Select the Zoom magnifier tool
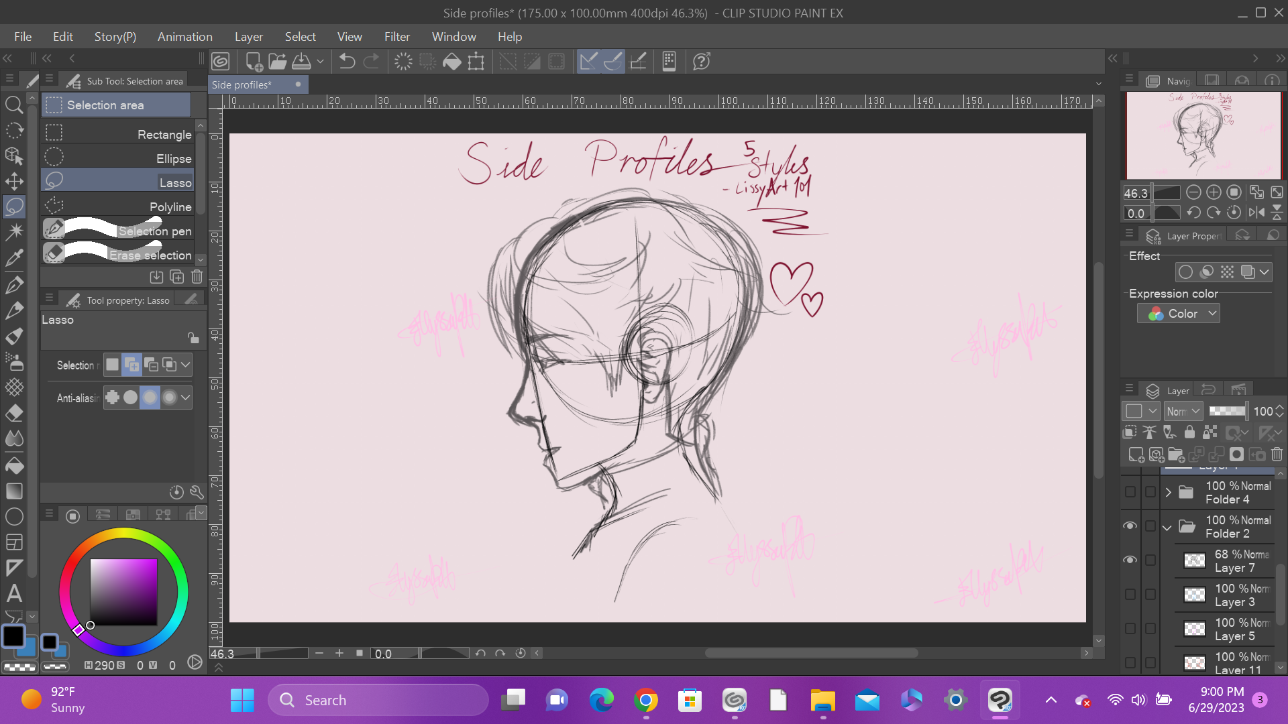 coord(14,105)
